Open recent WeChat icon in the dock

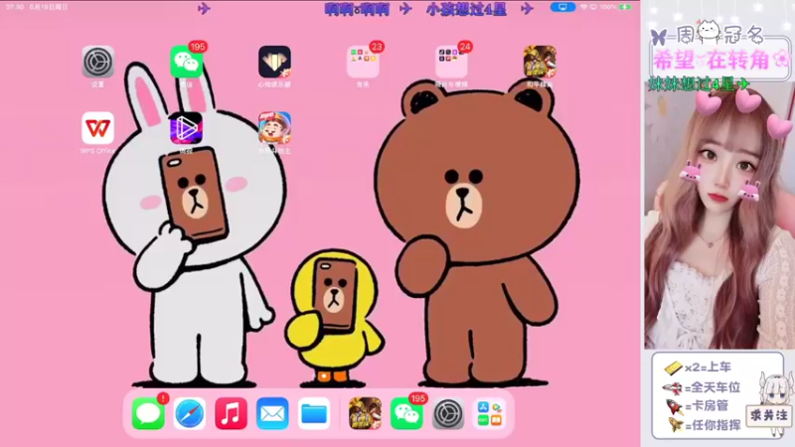406,413
